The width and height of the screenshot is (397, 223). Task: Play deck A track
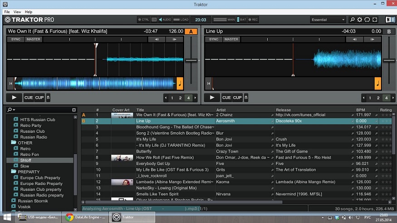coord(14,97)
